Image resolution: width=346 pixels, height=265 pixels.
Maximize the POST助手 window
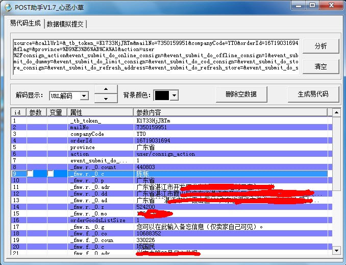[312, 5]
